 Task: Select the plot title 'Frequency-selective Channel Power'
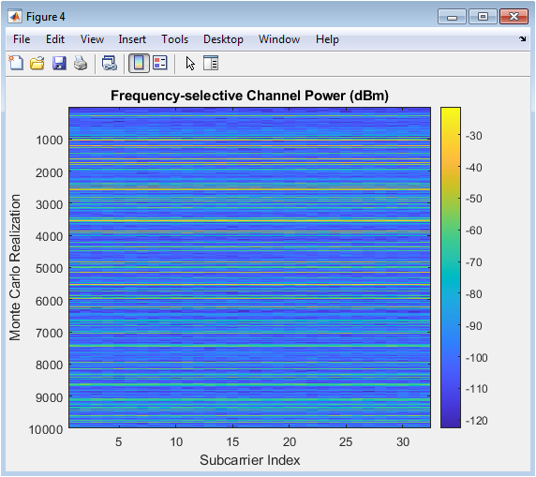tap(228, 96)
